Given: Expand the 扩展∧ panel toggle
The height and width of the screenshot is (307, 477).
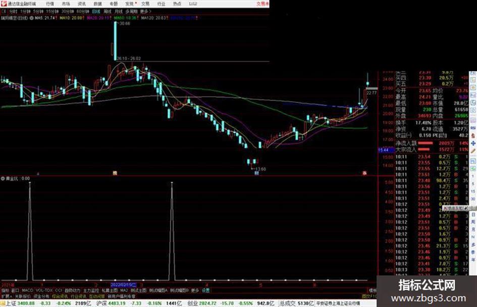Looking at the screenshot, I should (x=7, y=296).
